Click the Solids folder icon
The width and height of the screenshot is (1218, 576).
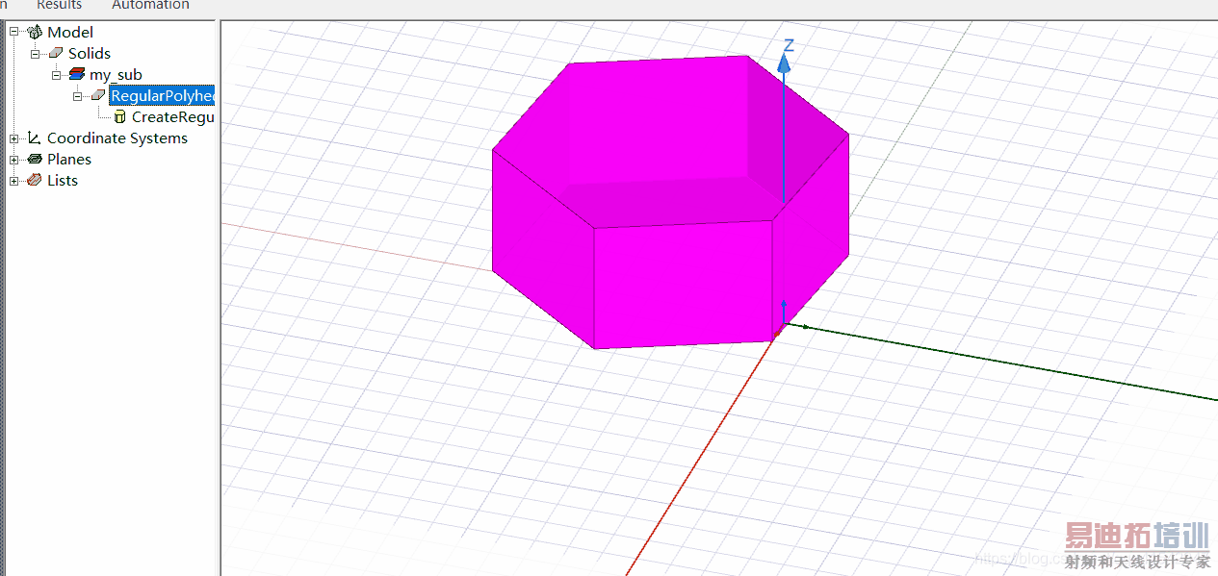(56, 53)
